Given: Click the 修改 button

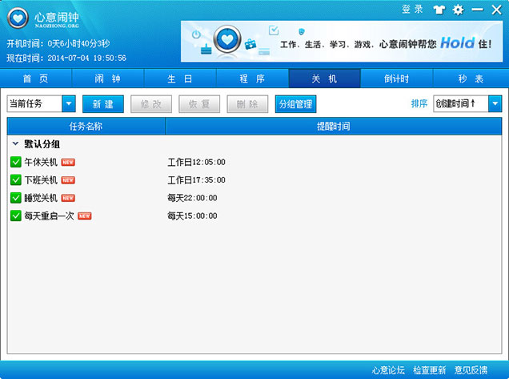Looking at the screenshot, I should click(151, 104).
